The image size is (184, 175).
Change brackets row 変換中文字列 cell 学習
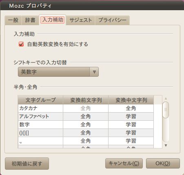pos(131,133)
